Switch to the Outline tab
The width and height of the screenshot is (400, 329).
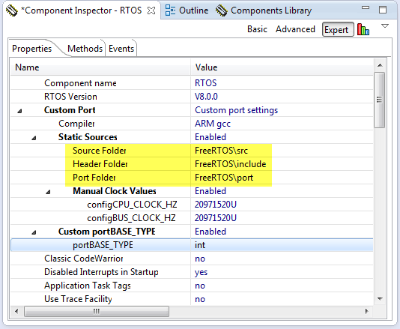(193, 10)
